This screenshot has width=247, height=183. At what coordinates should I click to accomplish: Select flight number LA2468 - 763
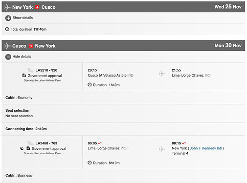coord(46,143)
